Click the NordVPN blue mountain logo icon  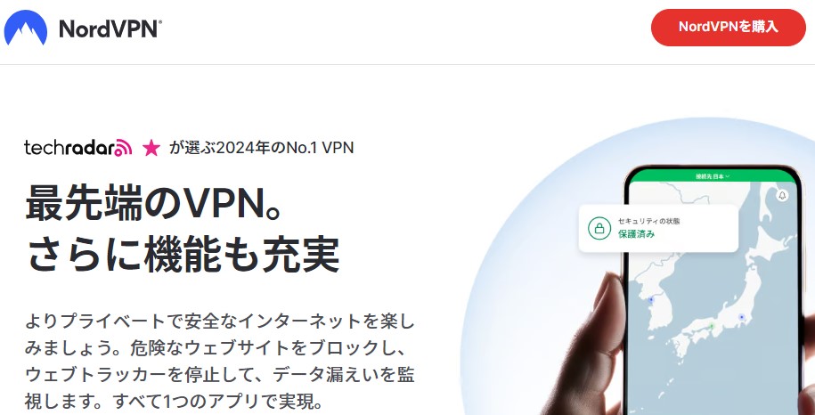click(26, 28)
